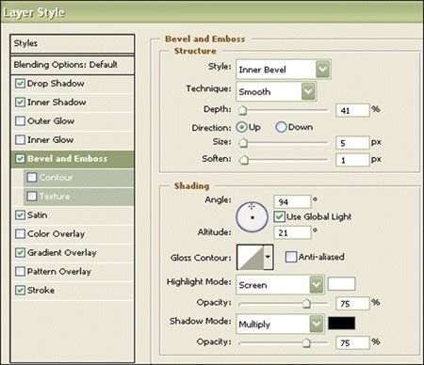Image resolution: width=424 pixels, height=365 pixels.
Task: Select the Inner Shadow label in list
Action: pos(57,103)
